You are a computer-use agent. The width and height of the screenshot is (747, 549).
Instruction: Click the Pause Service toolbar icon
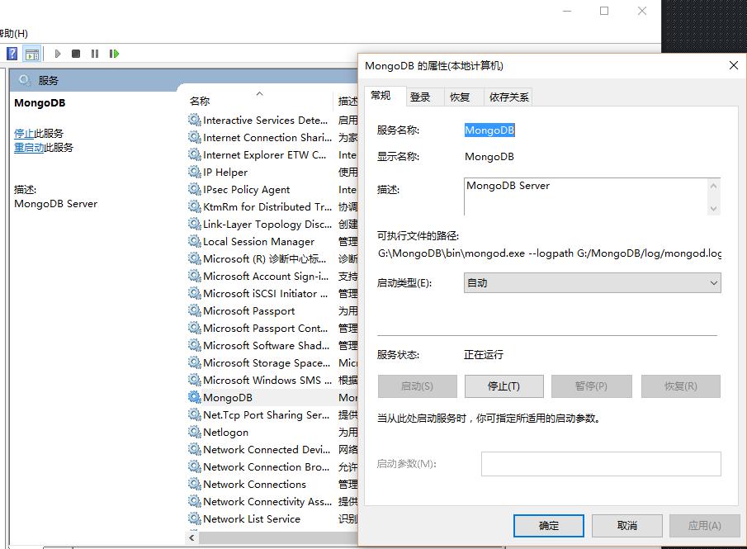[95, 54]
